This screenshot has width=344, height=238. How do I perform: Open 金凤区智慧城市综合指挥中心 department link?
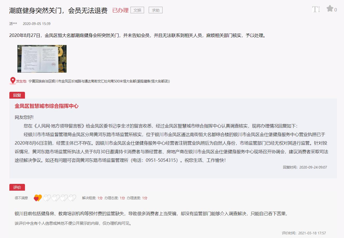(47, 106)
